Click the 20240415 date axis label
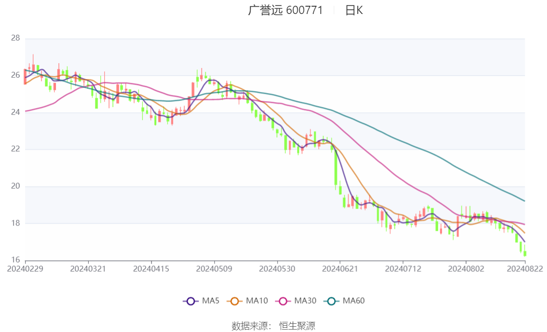This screenshot has height=332, width=547. pos(151,268)
